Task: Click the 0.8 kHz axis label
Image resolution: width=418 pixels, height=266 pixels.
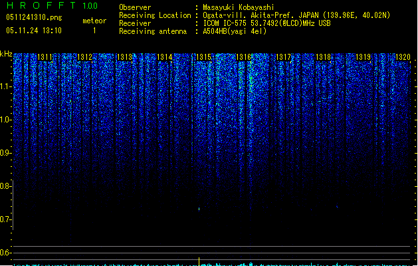Action: [x=5, y=186]
